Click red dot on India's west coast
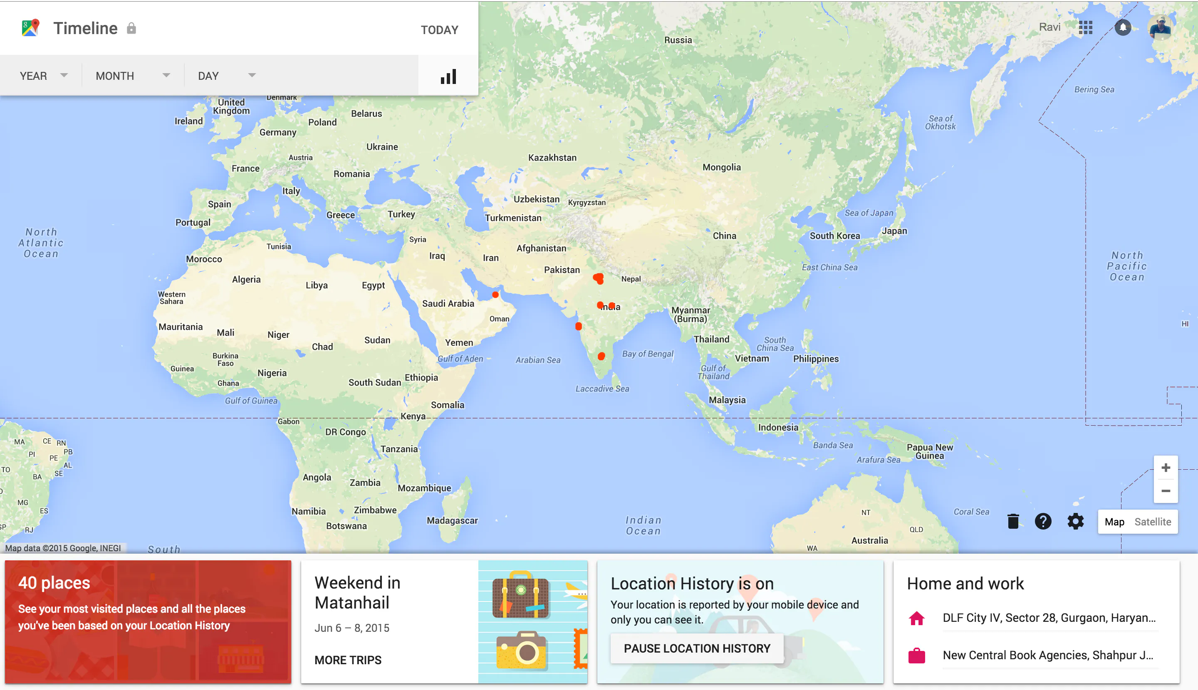The width and height of the screenshot is (1198, 690). (x=579, y=326)
